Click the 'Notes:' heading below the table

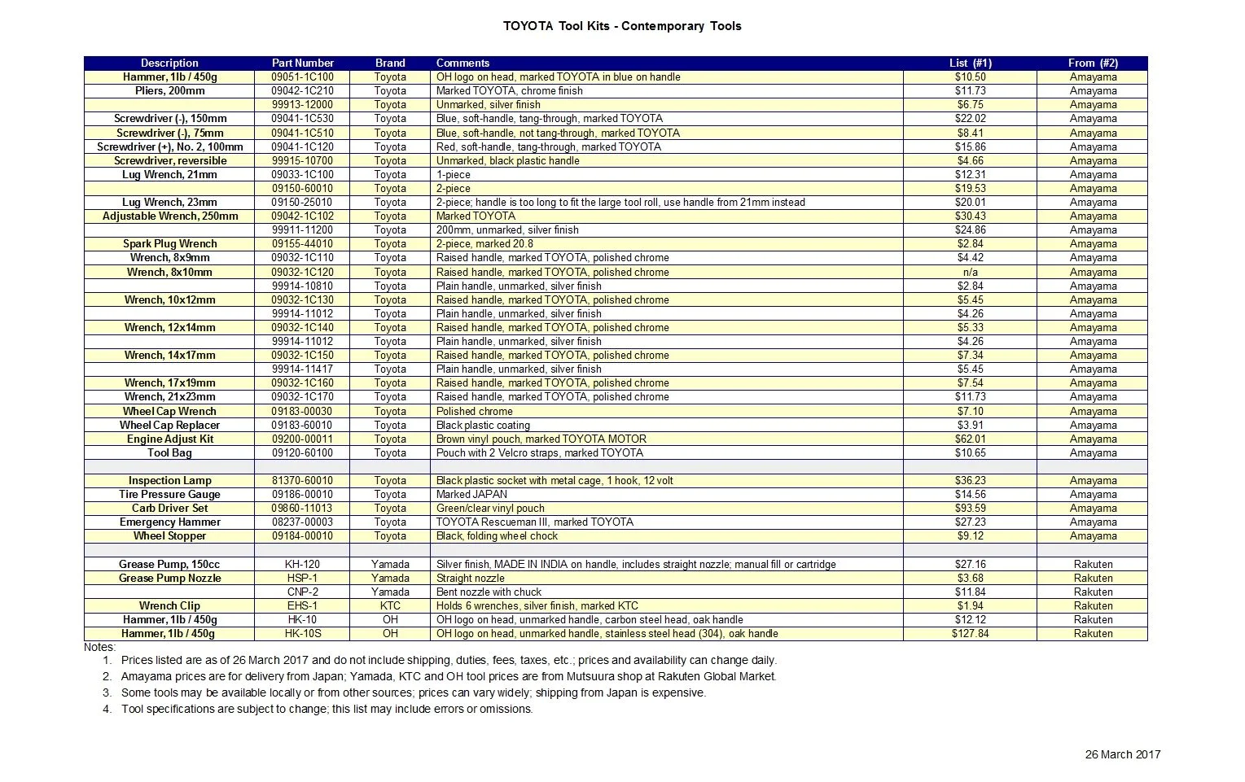coord(100,647)
